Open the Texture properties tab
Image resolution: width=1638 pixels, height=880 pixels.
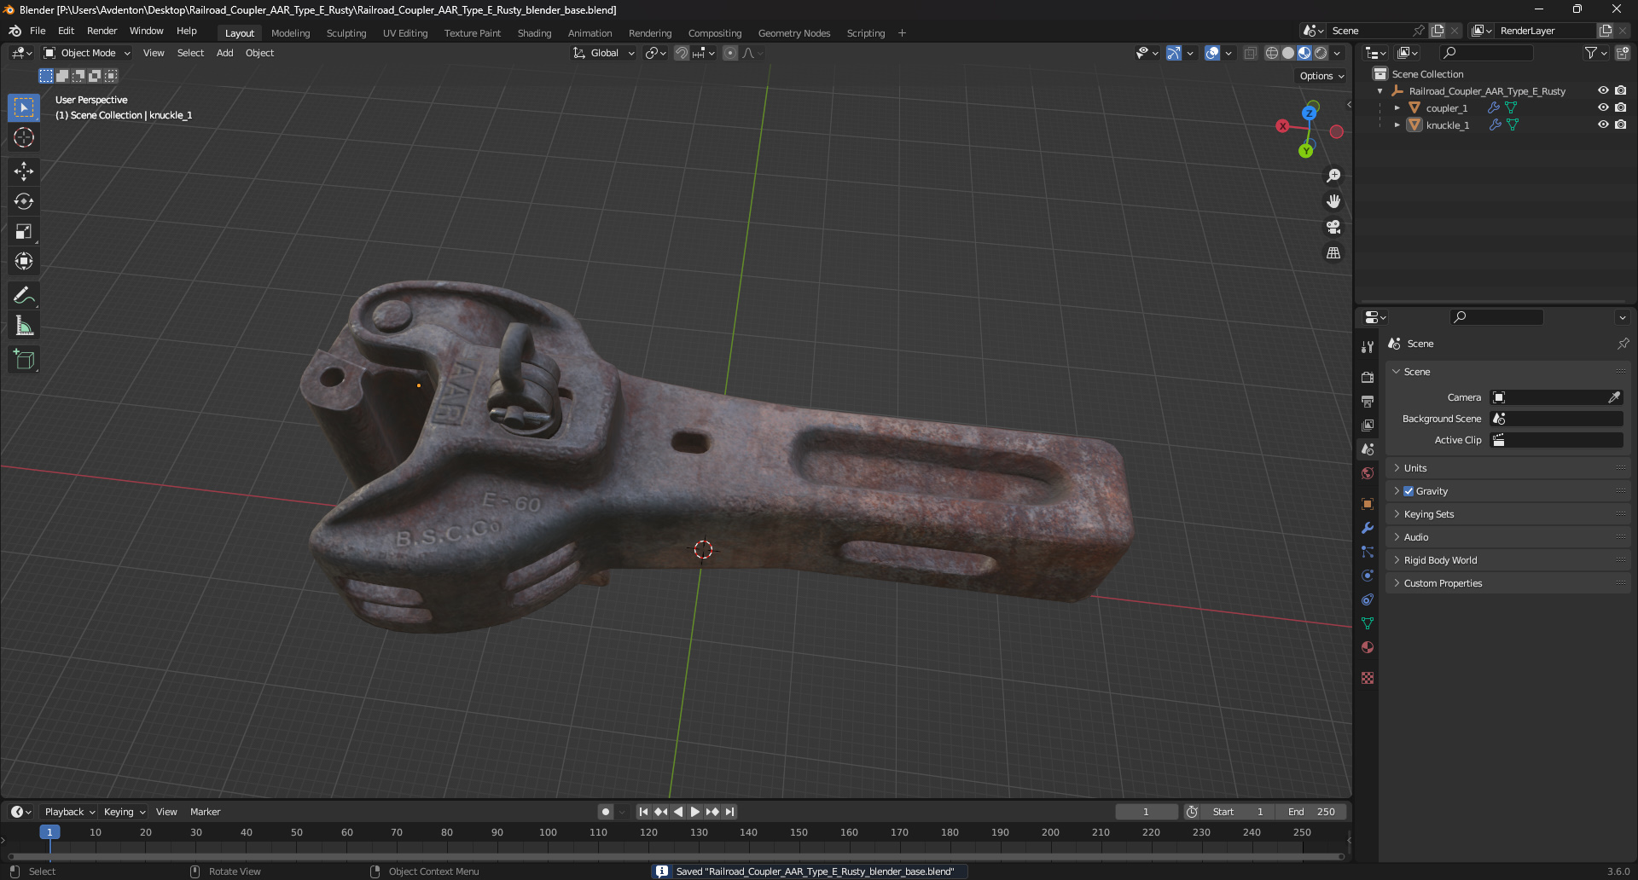tap(1368, 678)
